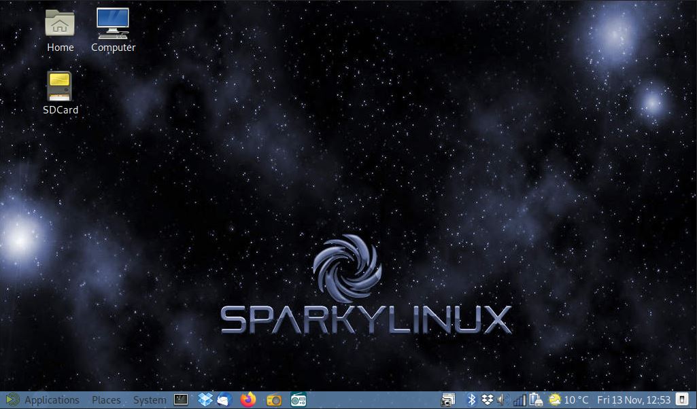The width and height of the screenshot is (697, 409).
Task: Open the Applications menu
Action: click(x=52, y=400)
